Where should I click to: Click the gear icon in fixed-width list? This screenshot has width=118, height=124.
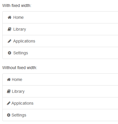coord(10,53)
